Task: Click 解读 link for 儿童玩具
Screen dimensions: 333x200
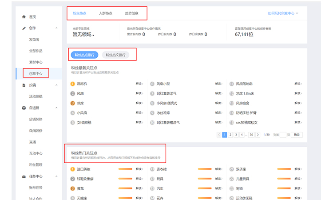Action: pyautogui.click(x=298, y=179)
